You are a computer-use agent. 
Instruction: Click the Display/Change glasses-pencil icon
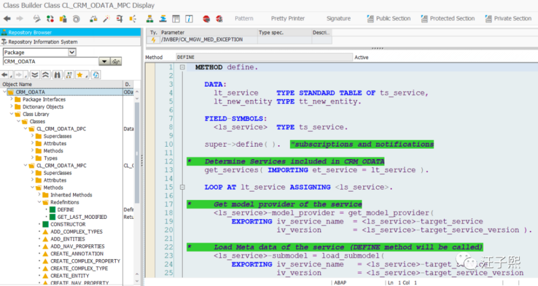point(37,19)
